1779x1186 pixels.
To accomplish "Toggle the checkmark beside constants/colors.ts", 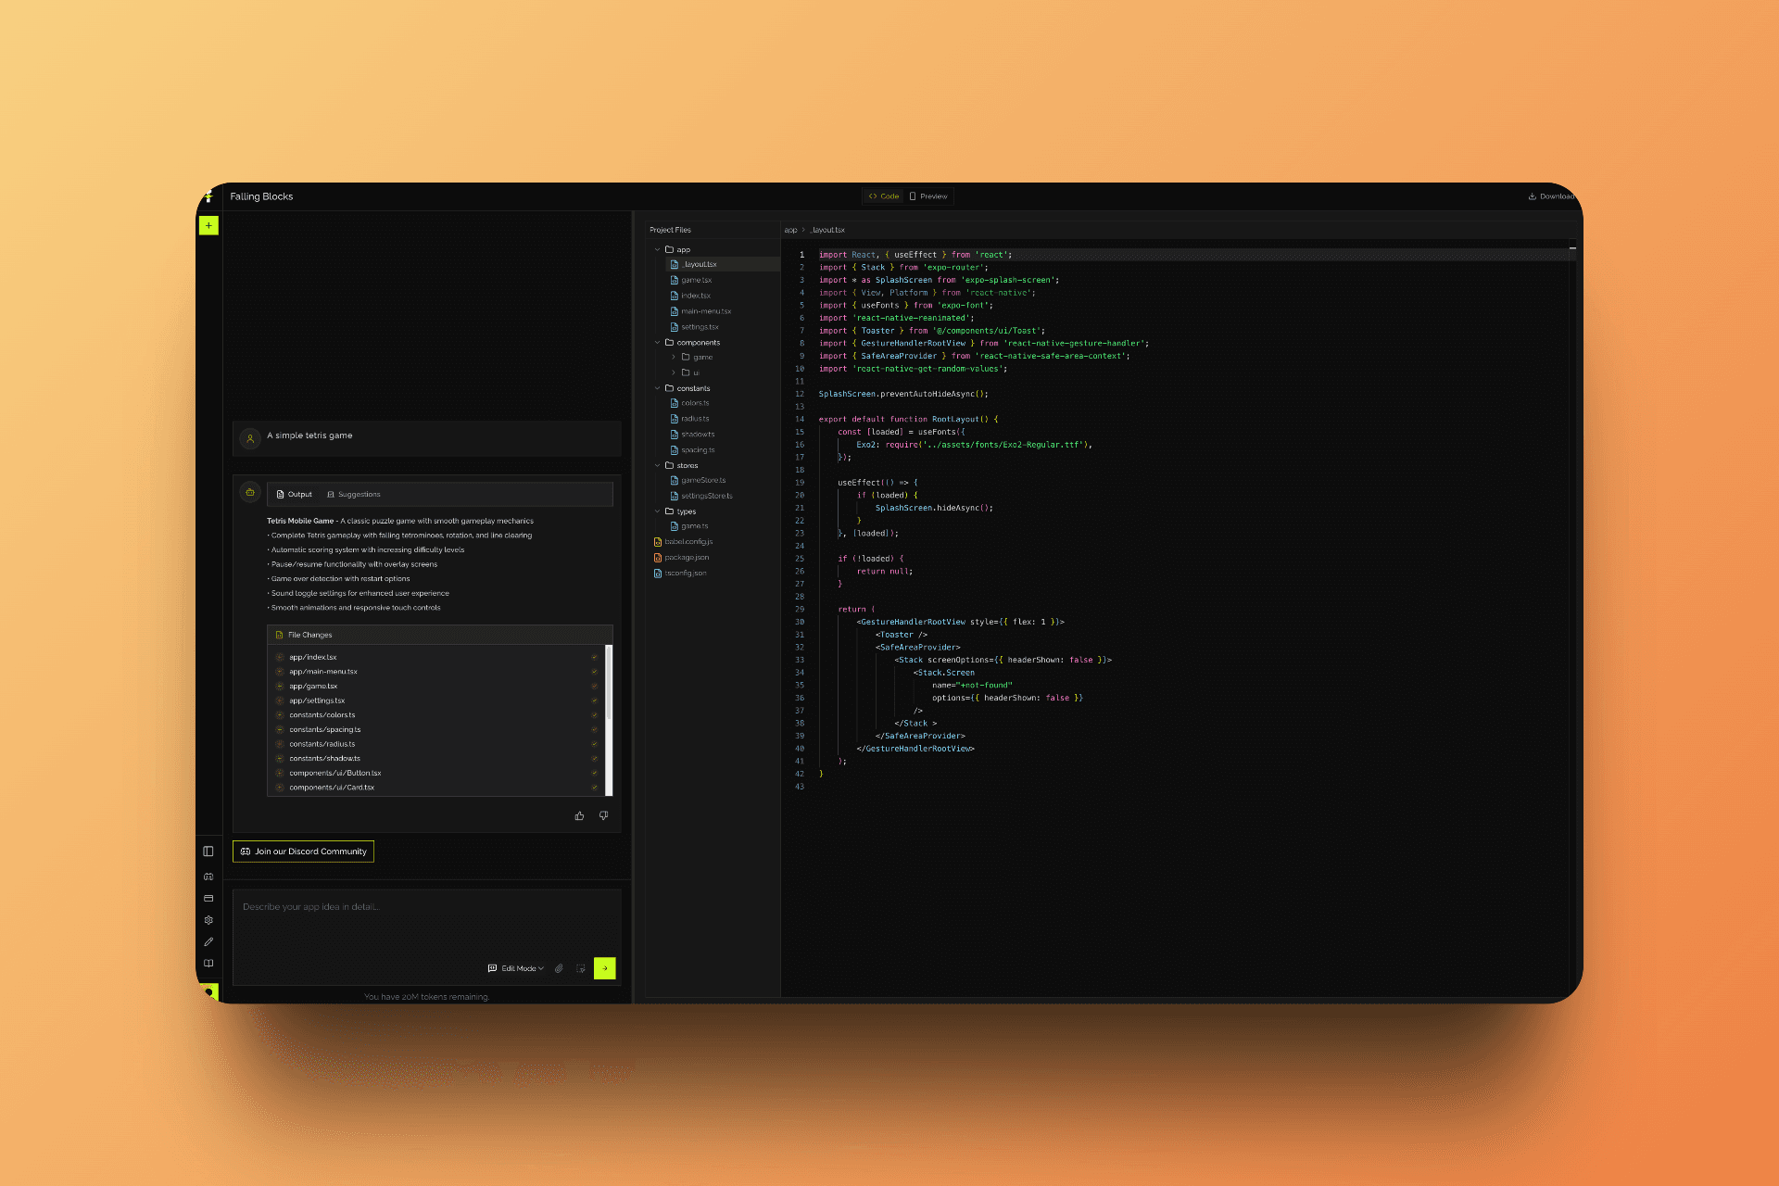I will [594, 714].
